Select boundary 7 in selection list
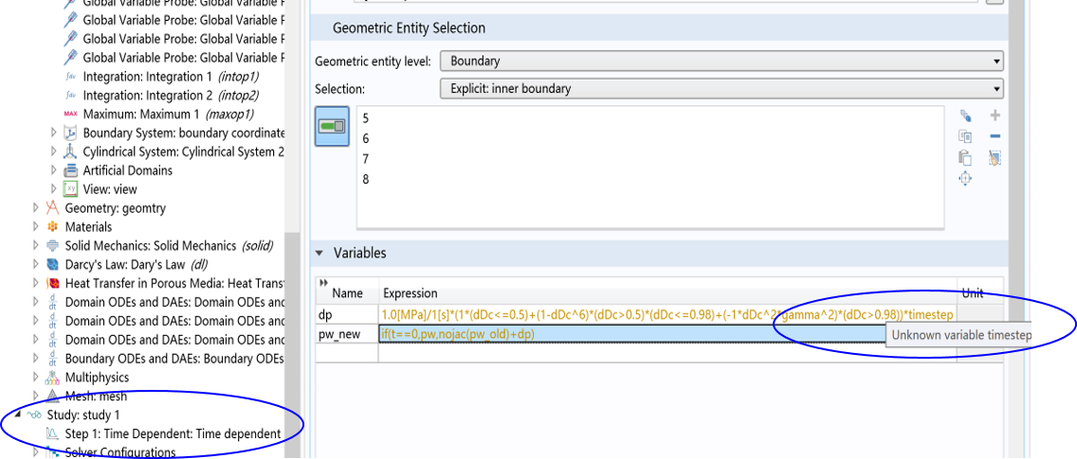The image size is (1077, 459). (366, 158)
